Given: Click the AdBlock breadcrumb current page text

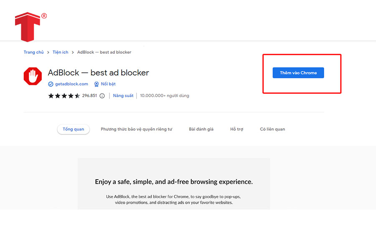Looking at the screenshot, I should (104, 52).
